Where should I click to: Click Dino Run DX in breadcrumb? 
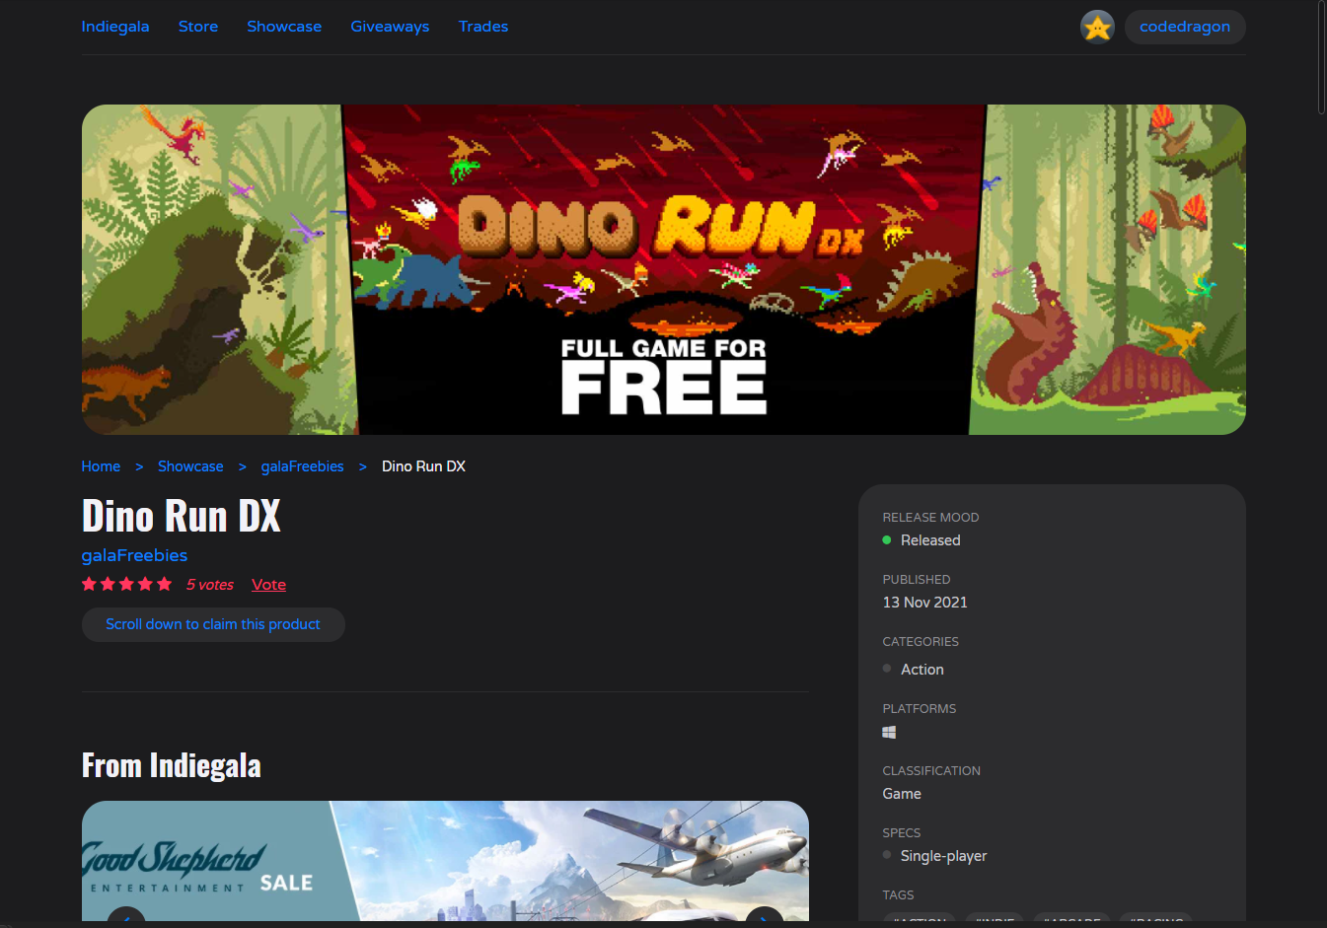tap(423, 466)
